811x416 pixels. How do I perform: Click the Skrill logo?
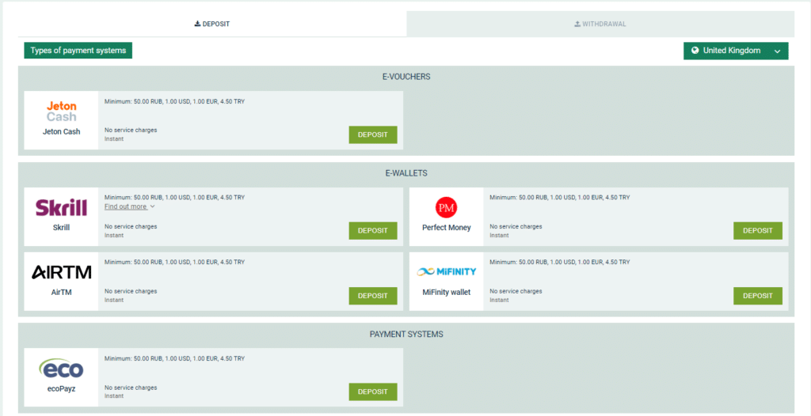pyautogui.click(x=61, y=206)
